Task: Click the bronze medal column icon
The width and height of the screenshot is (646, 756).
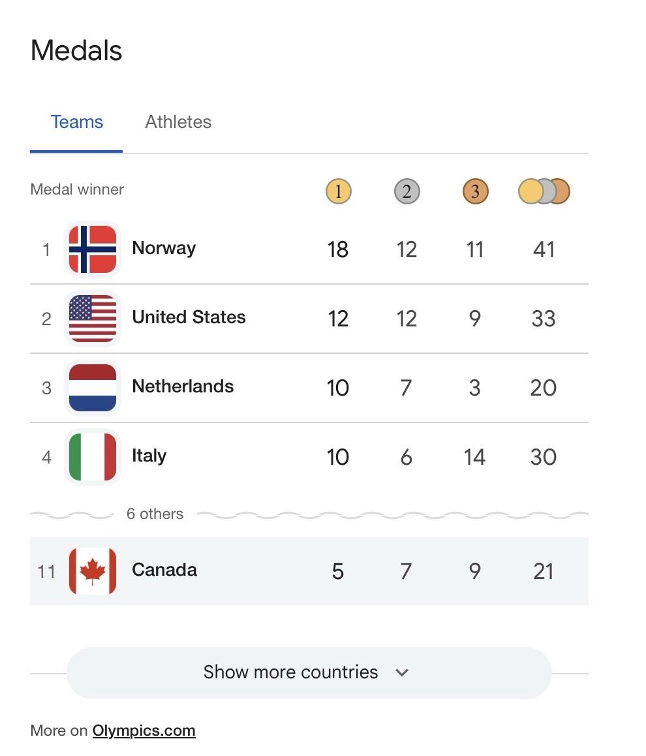Action: (475, 192)
